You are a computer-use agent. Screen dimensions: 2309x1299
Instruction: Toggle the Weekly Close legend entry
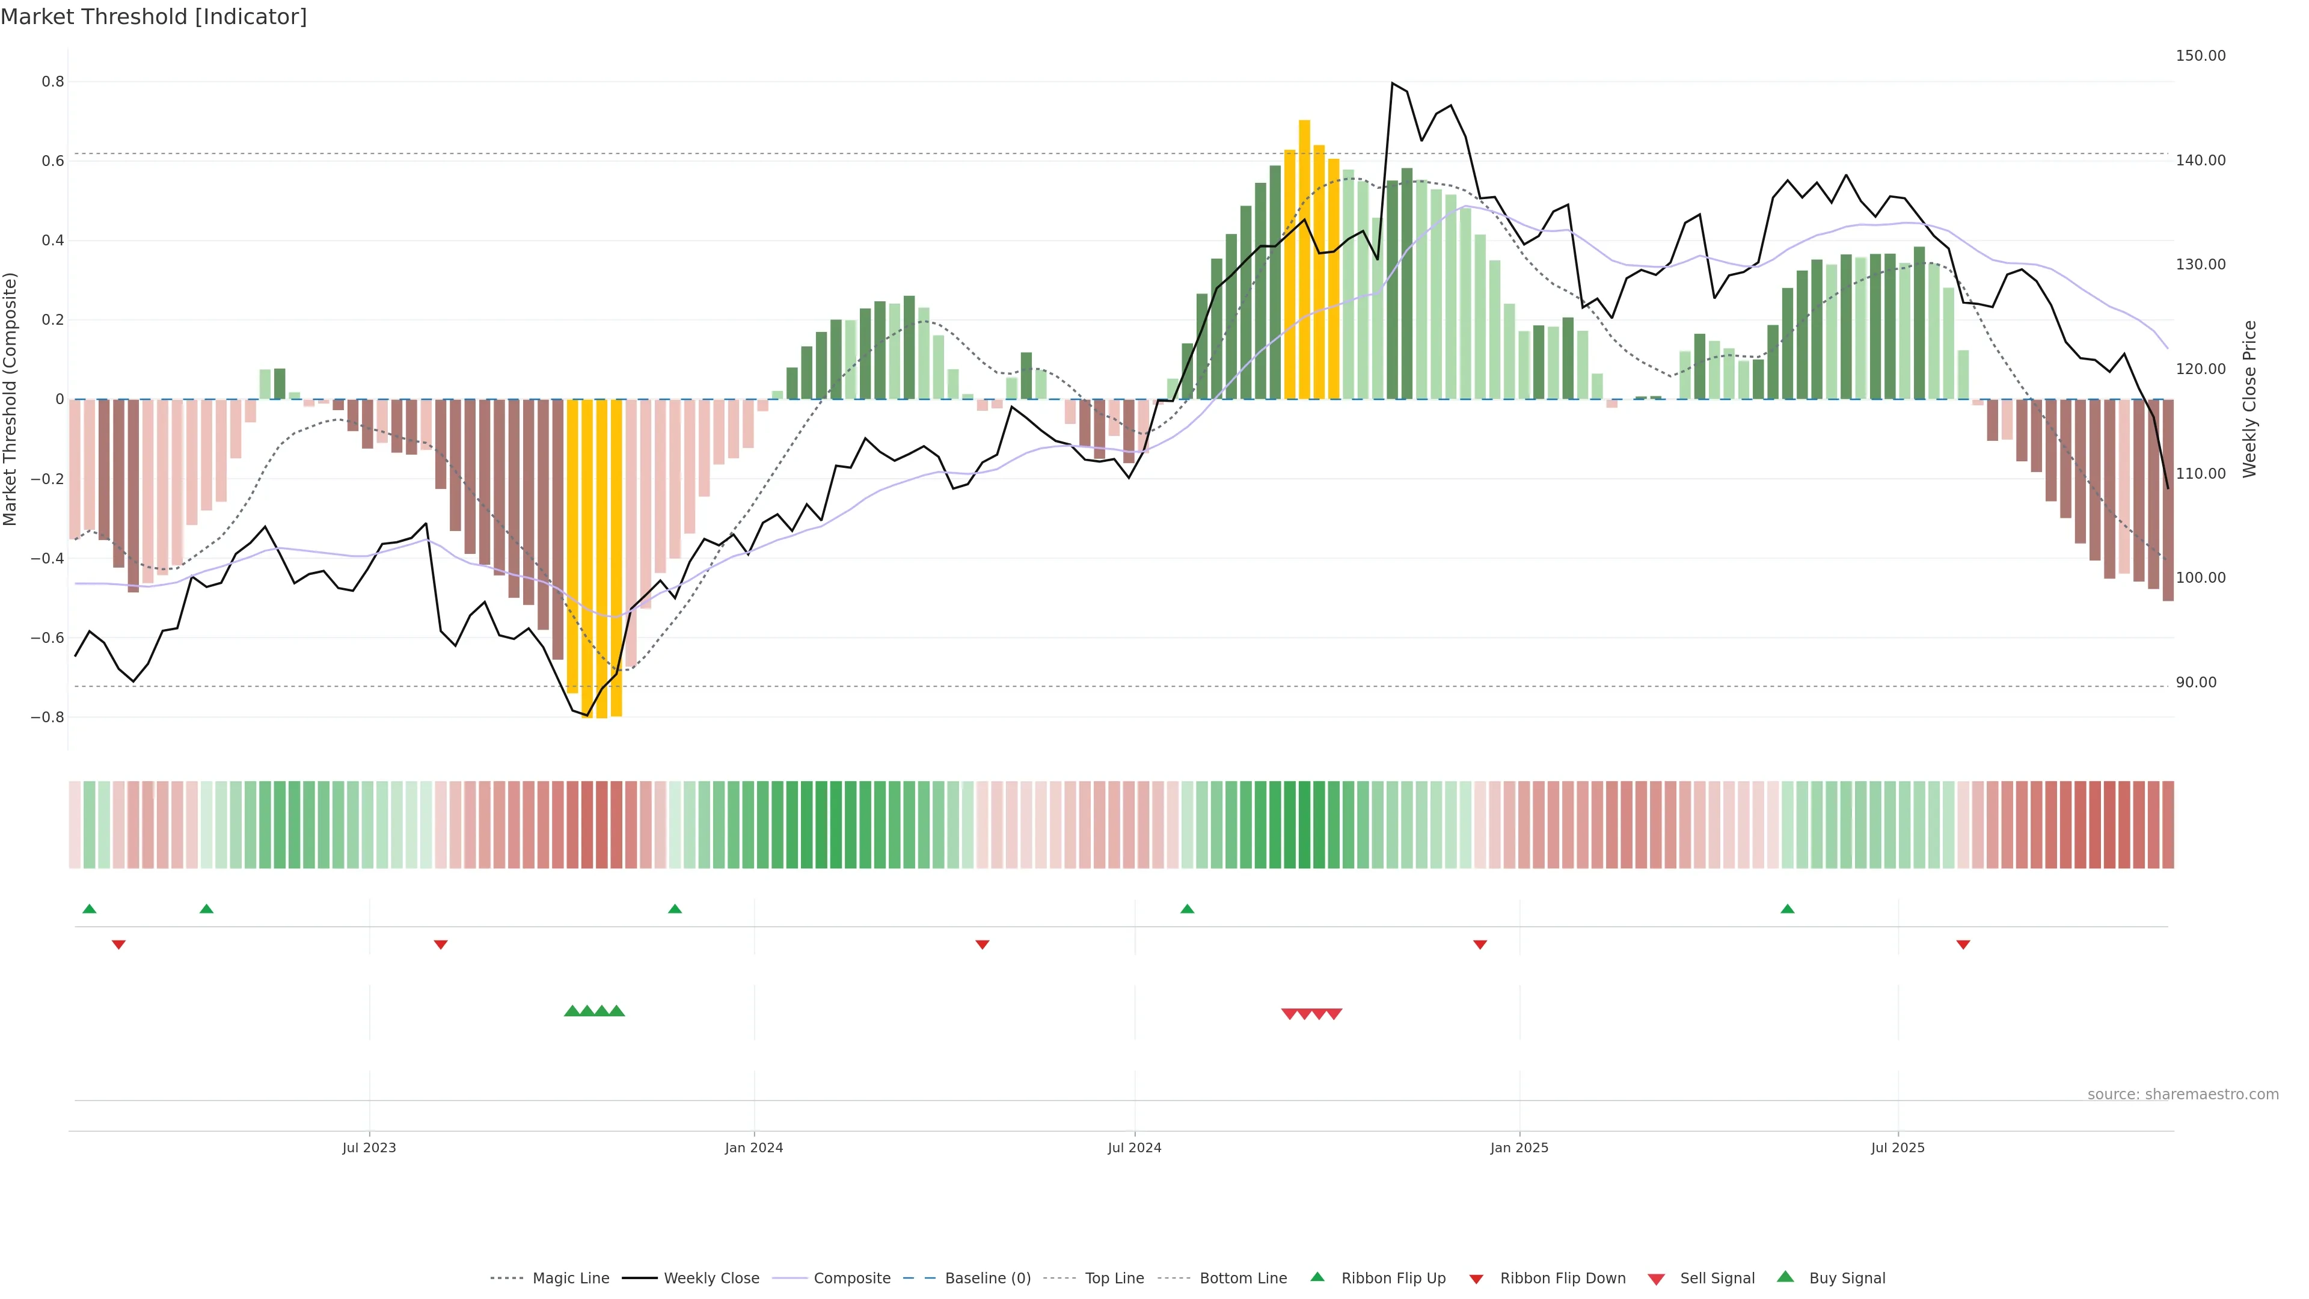click(x=711, y=1277)
